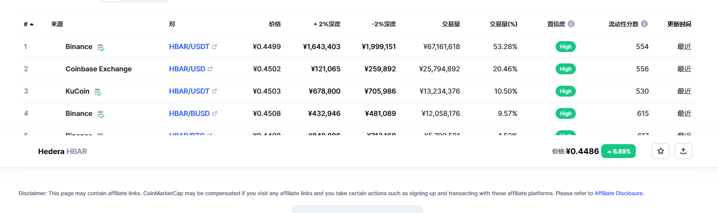Sort table by the # column arrow
This screenshot has height=213, width=718.
(x=32, y=24)
